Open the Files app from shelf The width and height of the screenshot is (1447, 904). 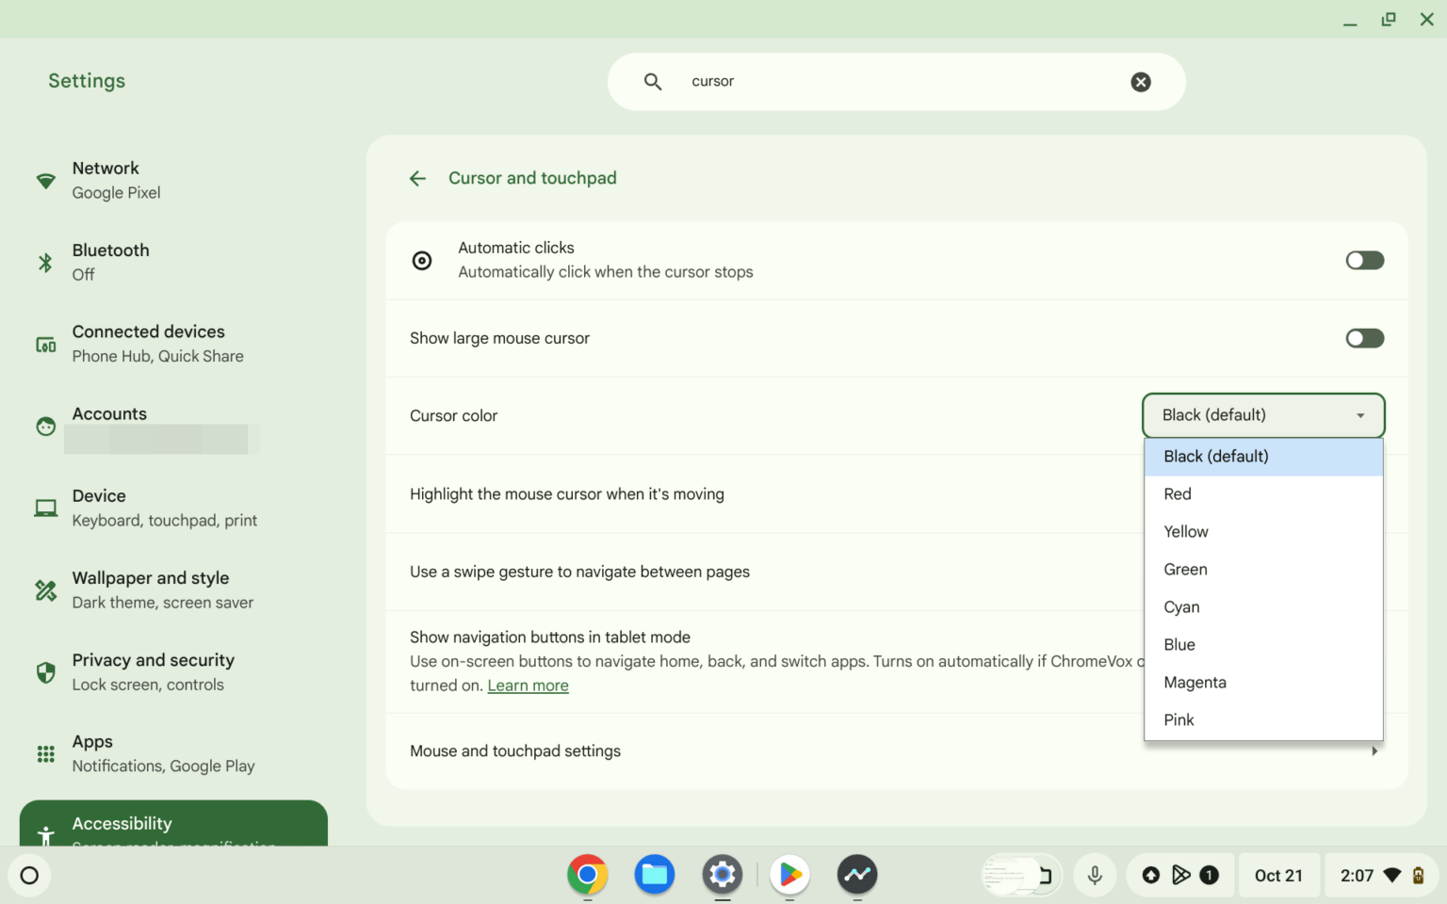[x=655, y=875]
